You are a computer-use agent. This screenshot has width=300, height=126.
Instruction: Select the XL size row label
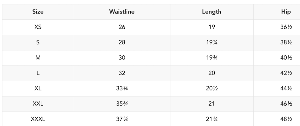click(38, 88)
